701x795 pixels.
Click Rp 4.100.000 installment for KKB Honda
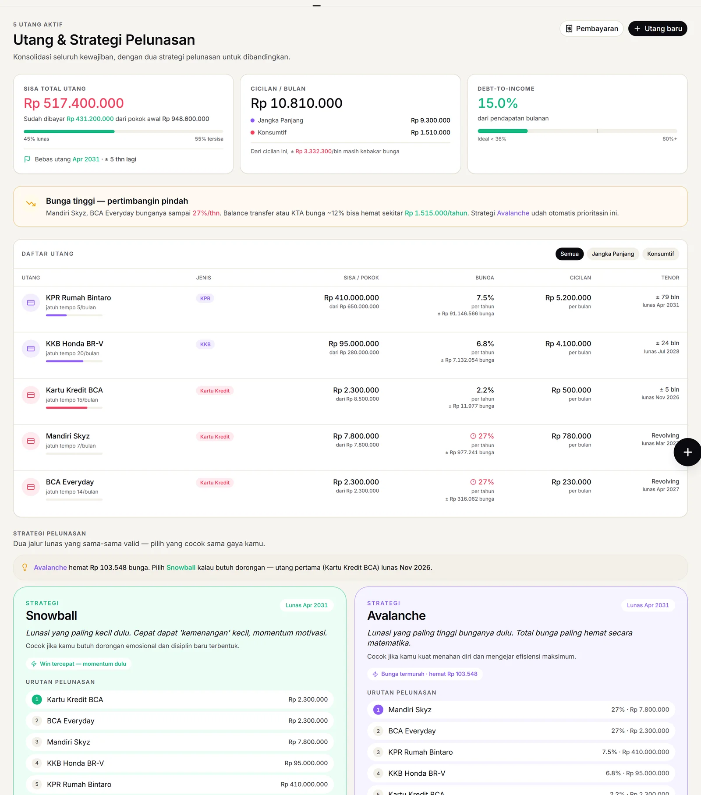point(568,344)
